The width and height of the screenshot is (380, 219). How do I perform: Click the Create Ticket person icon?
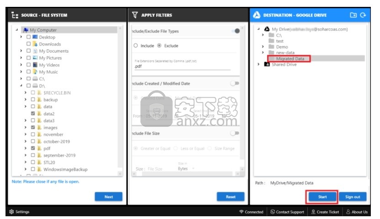coord(313,212)
